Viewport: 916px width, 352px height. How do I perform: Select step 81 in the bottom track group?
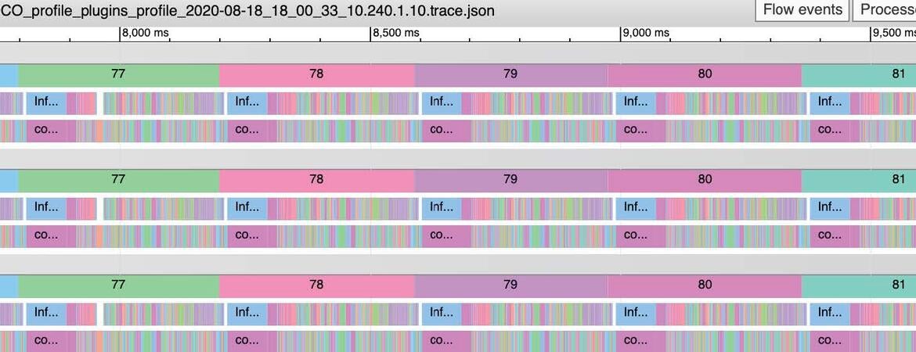click(859, 286)
